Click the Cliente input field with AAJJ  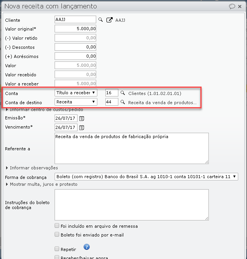[75, 19]
